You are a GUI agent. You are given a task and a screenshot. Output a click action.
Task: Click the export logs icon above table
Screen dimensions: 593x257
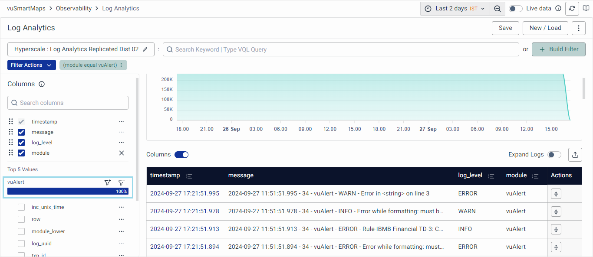(x=575, y=155)
